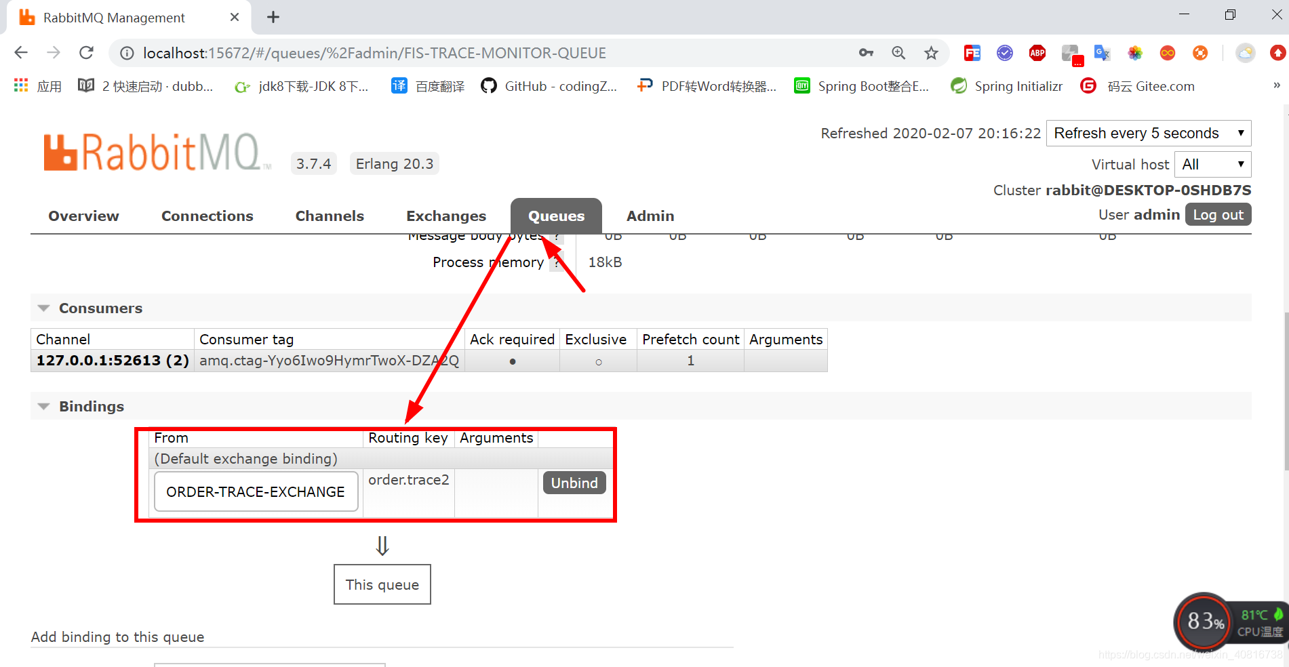
Task: Open the Spring Initializr bookmark
Action: pos(1007,86)
